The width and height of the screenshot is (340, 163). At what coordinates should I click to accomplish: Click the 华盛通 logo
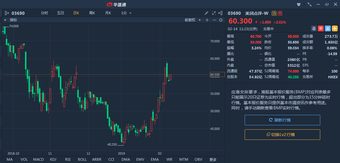pyautogui.click(x=116, y=4)
